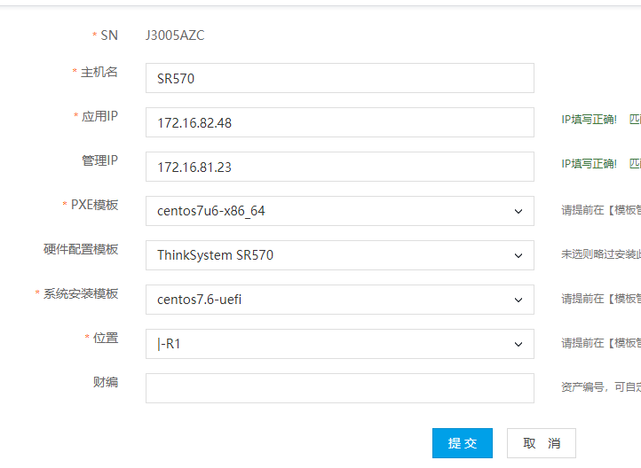The image size is (641, 468).
Task: Click the 位置 field label
Action: pos(106,338)
